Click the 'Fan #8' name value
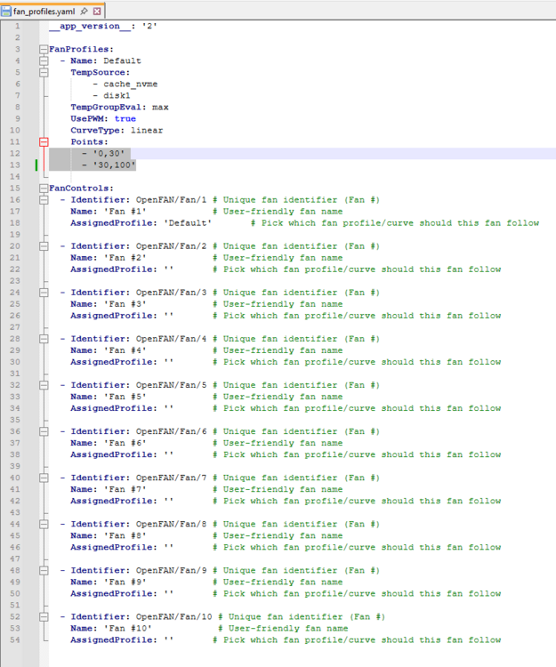The image size is (556, 667). pyautogui.click(x=125, y=536)
